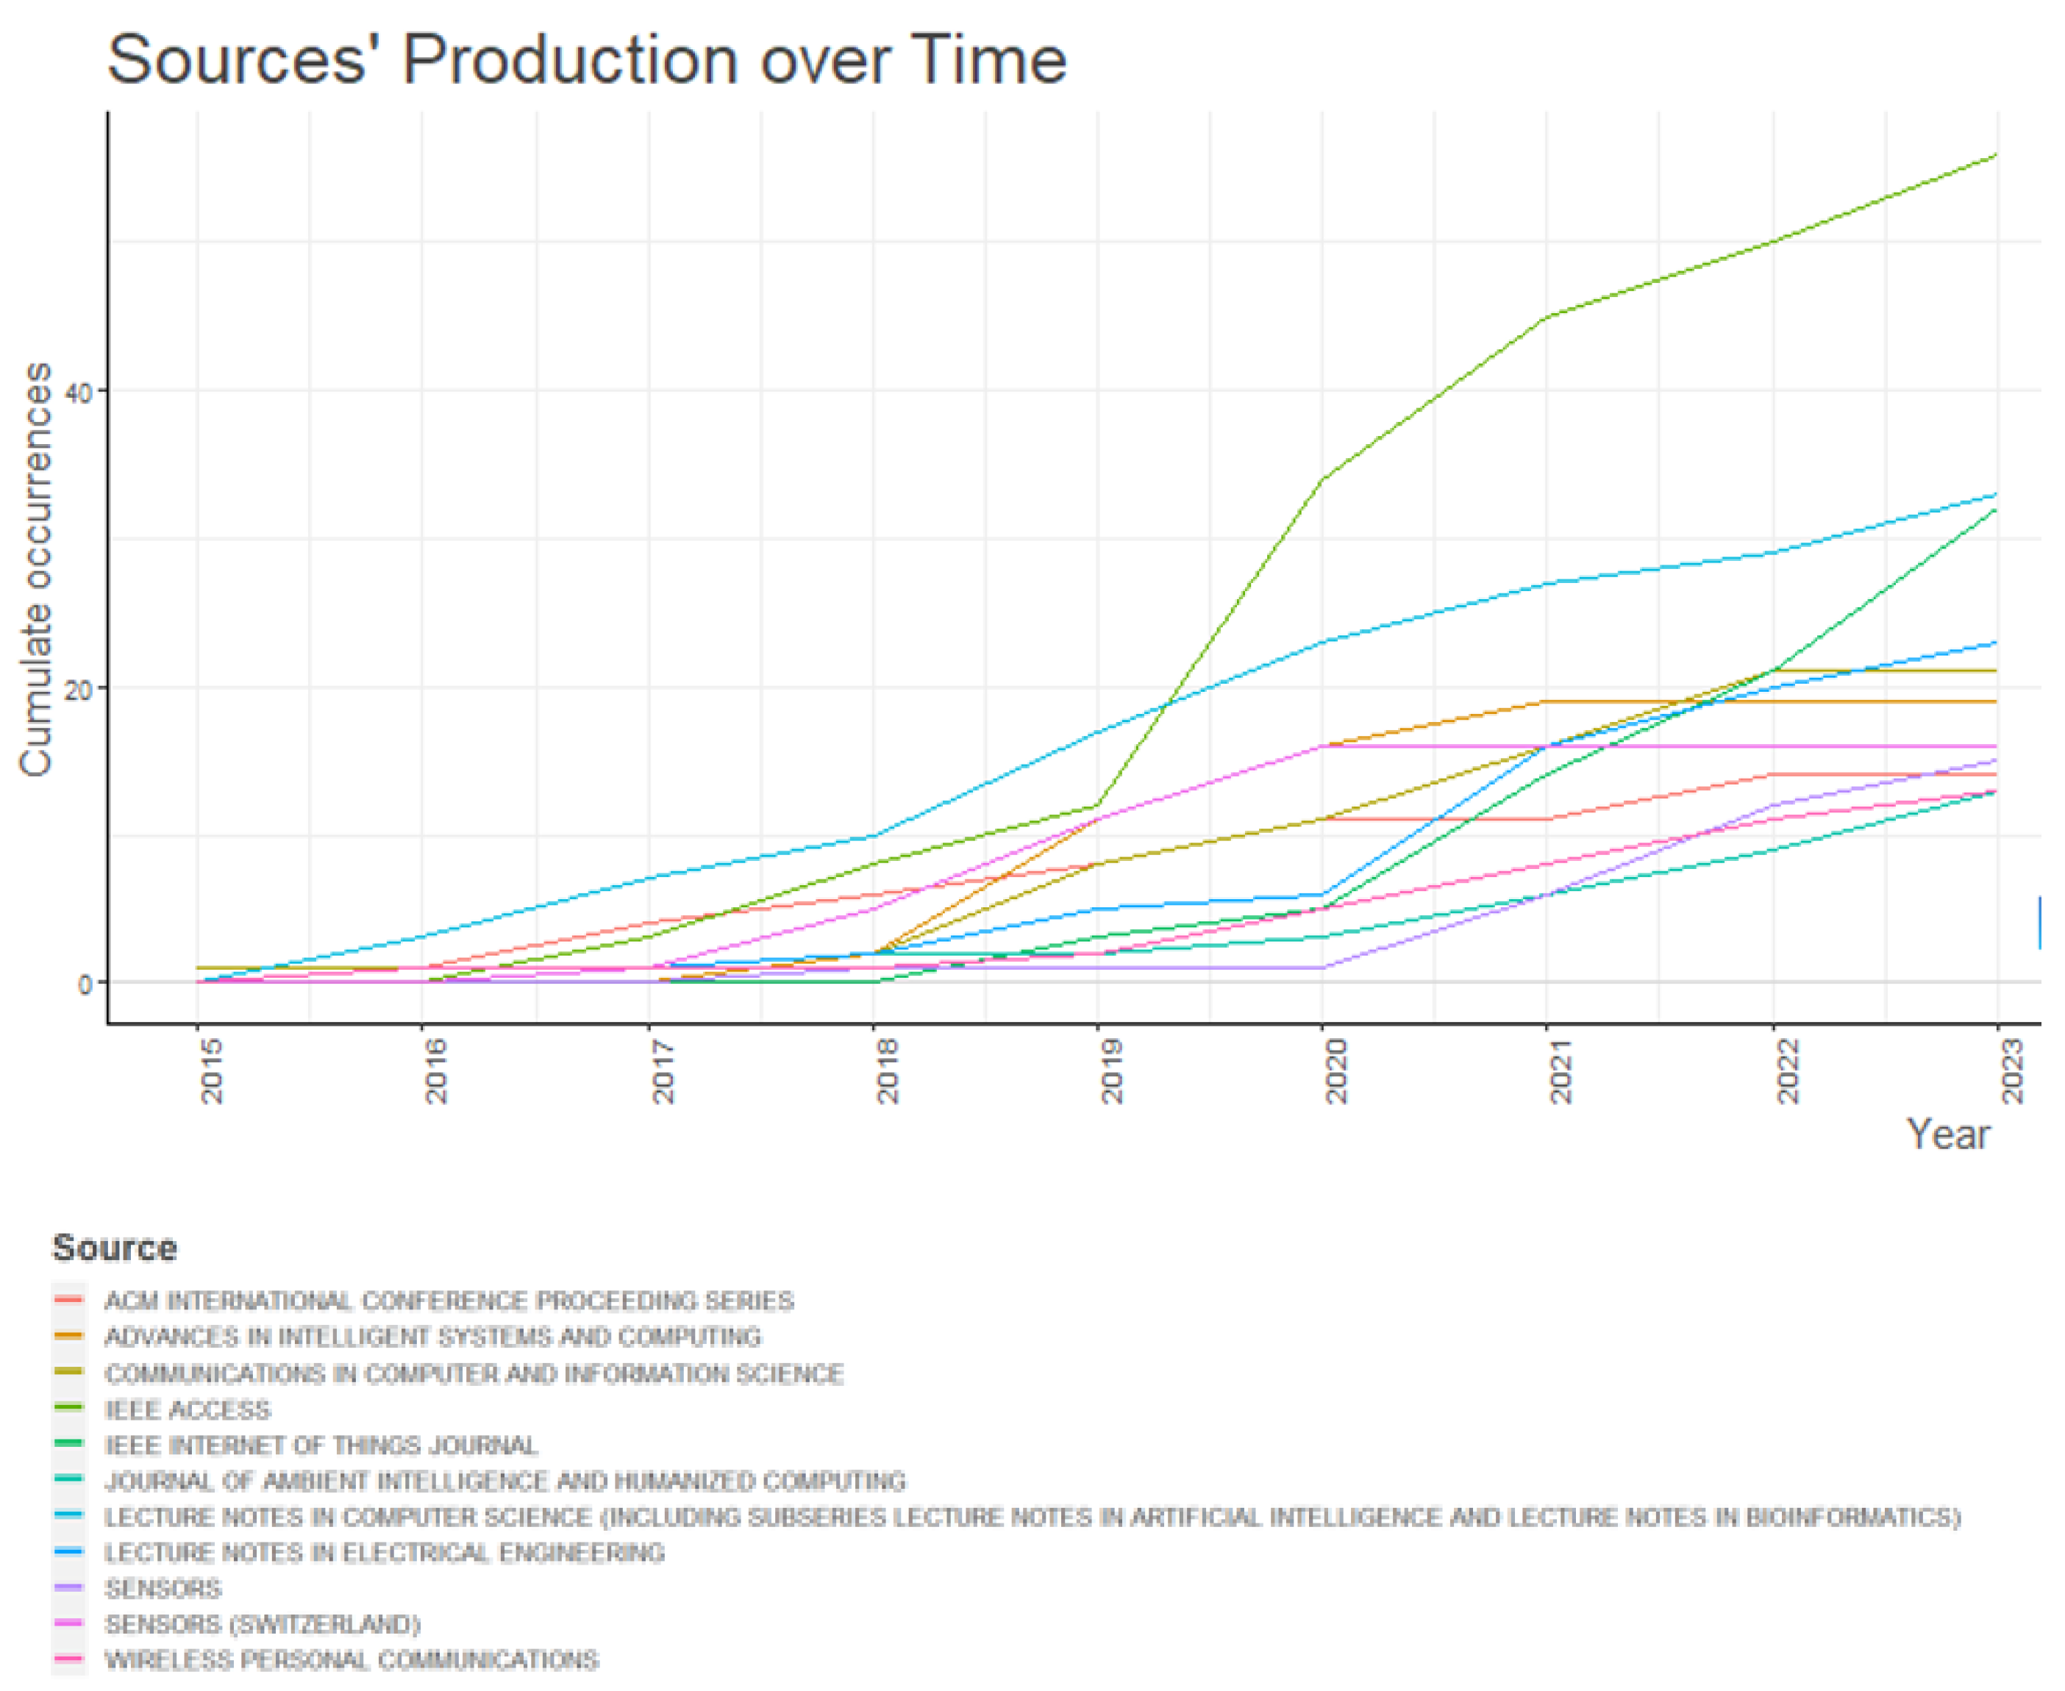Click the 2018 year axis tick label
This screenshot has width=2065, height=1691.
coord(888,1070)
